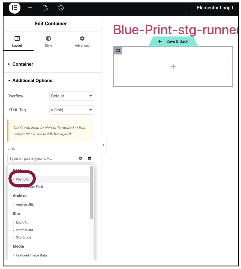This screenshot has width=241, height=269.
Task: Click the link options gear icon
Action: 81,158
